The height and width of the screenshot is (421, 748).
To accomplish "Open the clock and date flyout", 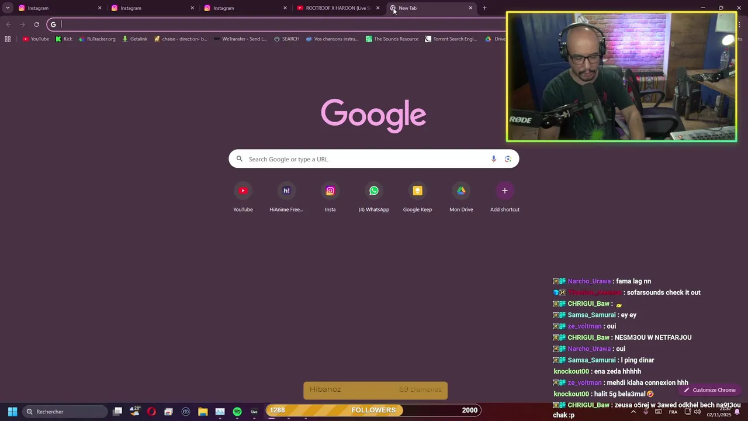I will 719,412.
